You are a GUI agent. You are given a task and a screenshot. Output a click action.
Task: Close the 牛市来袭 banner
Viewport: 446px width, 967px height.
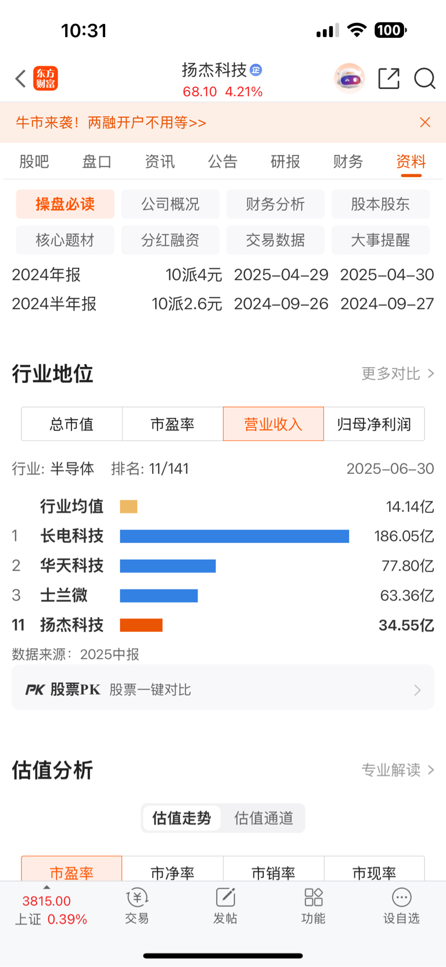(425, 122)
